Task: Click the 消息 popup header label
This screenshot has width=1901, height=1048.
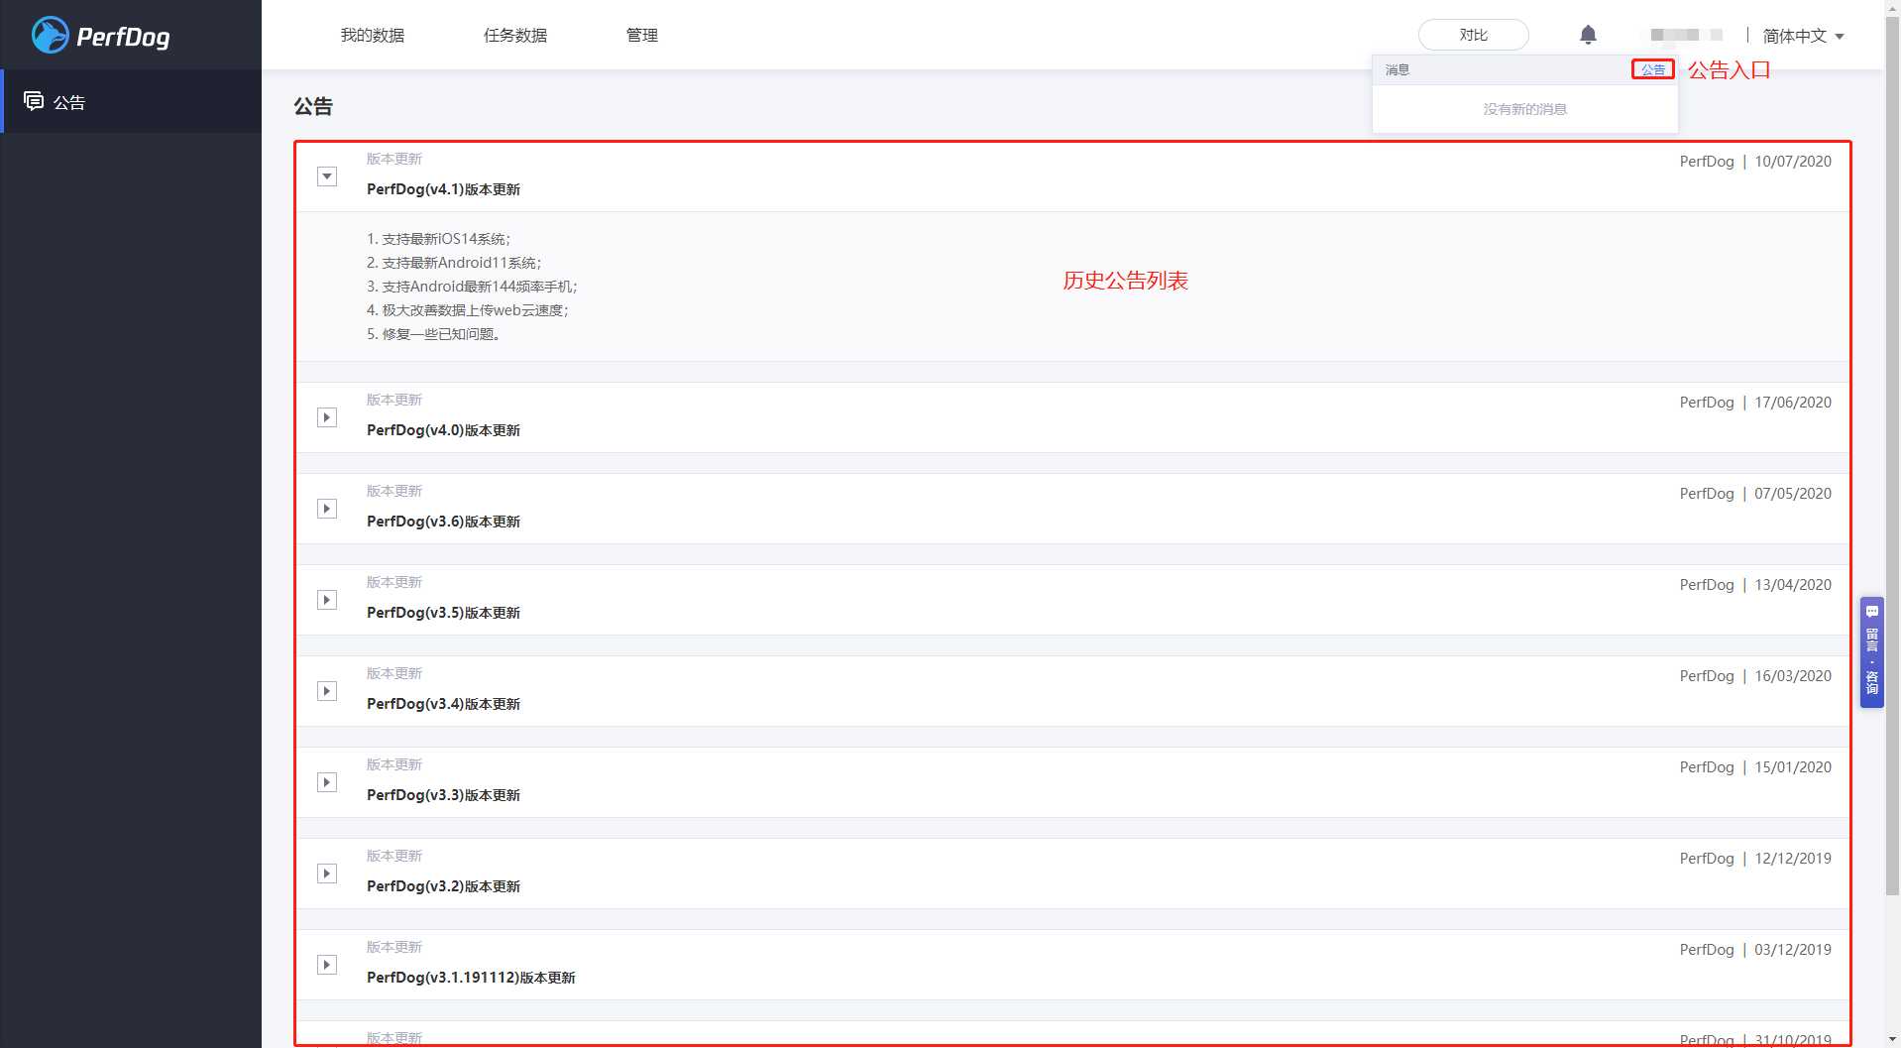Action: [x=1398, y=69]
